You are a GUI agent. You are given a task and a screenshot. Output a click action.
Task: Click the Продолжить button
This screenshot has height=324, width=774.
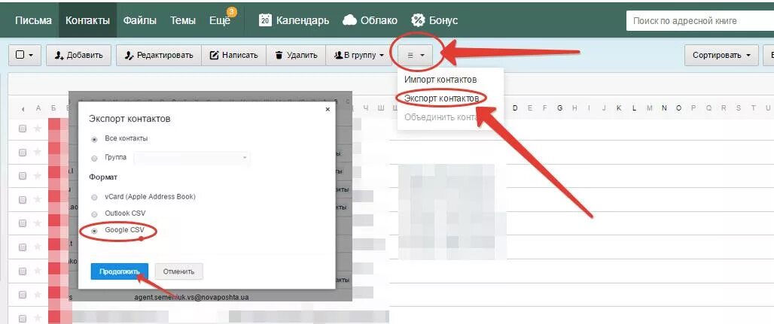[x=120, y=271]
